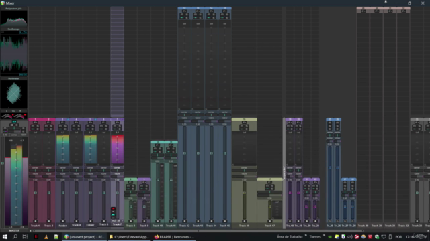This screenshot has height=241, width=430.
Task: Click the system volume speaker tray icon
Action: click(x=350, y=237)
